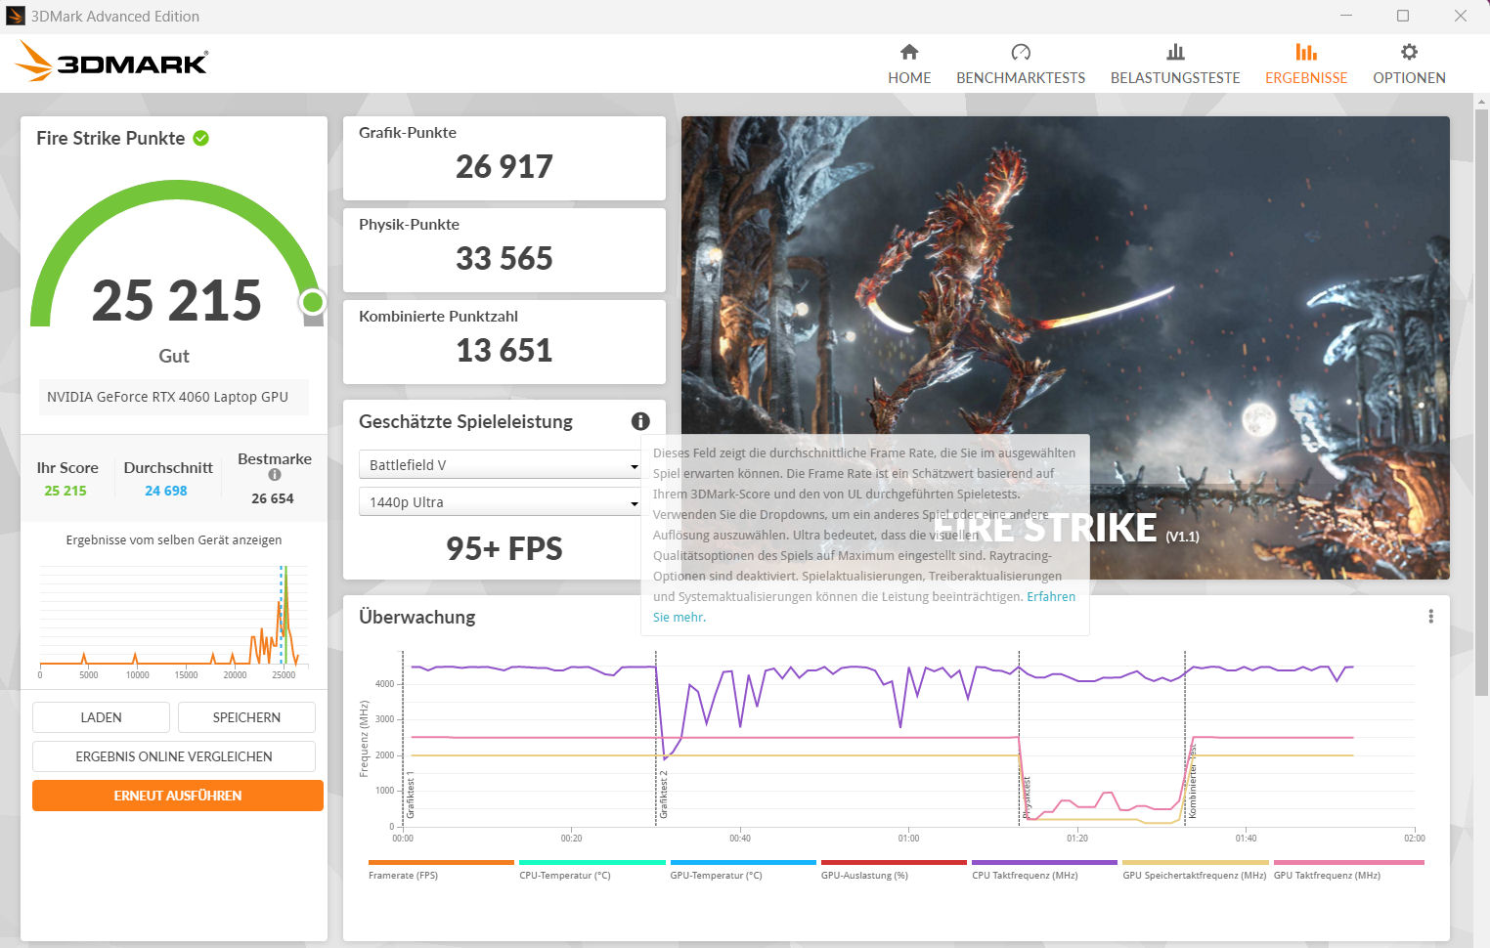This screenshot has height=948, width=1490.
Task: Click the Grafiktest 2 marker in chart
Action: [663, 794]
